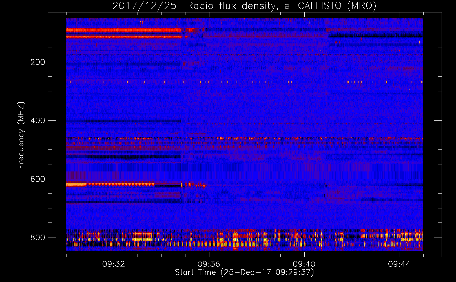Screen dimensions: 456x282
Task: Click the 400 frequency tick label
Action: click(38, 121)
